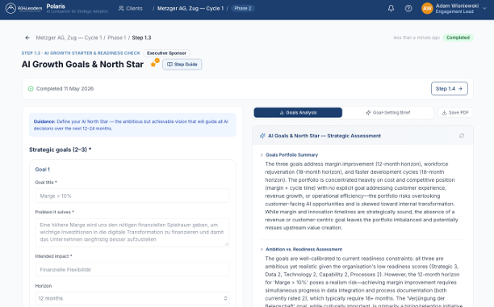Select the Goals Analysis tab
Viewport: 494px width, 307px height.
(298, 112)
